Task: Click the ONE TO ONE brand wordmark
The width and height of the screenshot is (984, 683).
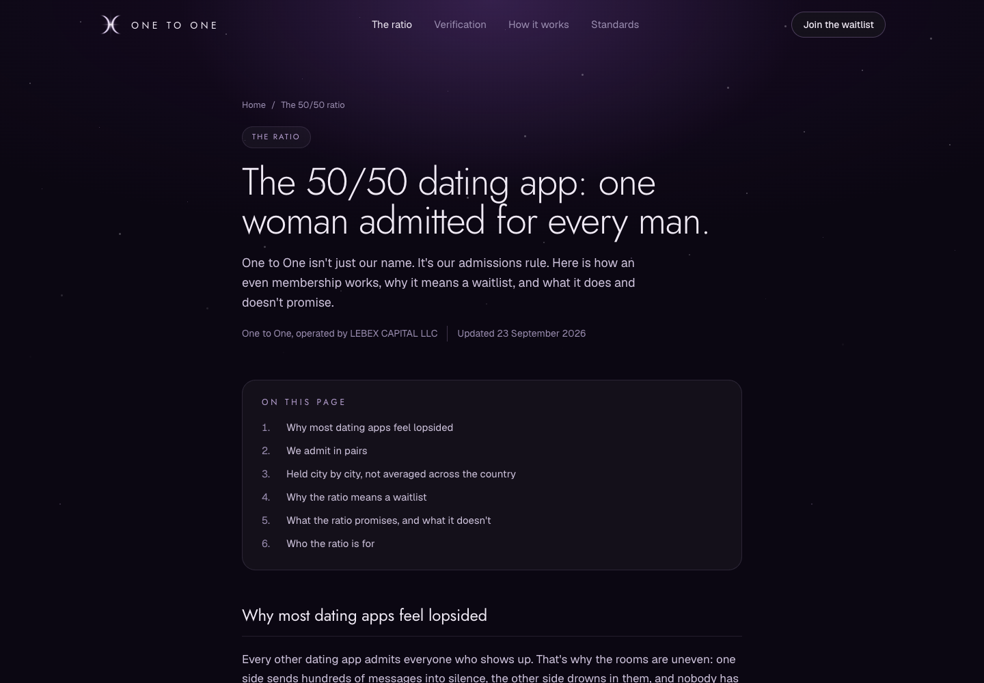Action: 174,25
